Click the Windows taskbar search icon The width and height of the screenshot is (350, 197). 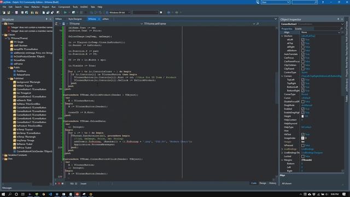(x=10, y=194)
